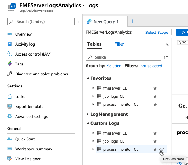
Task: Collapse the Favorites group
Action: coord(88,78)
